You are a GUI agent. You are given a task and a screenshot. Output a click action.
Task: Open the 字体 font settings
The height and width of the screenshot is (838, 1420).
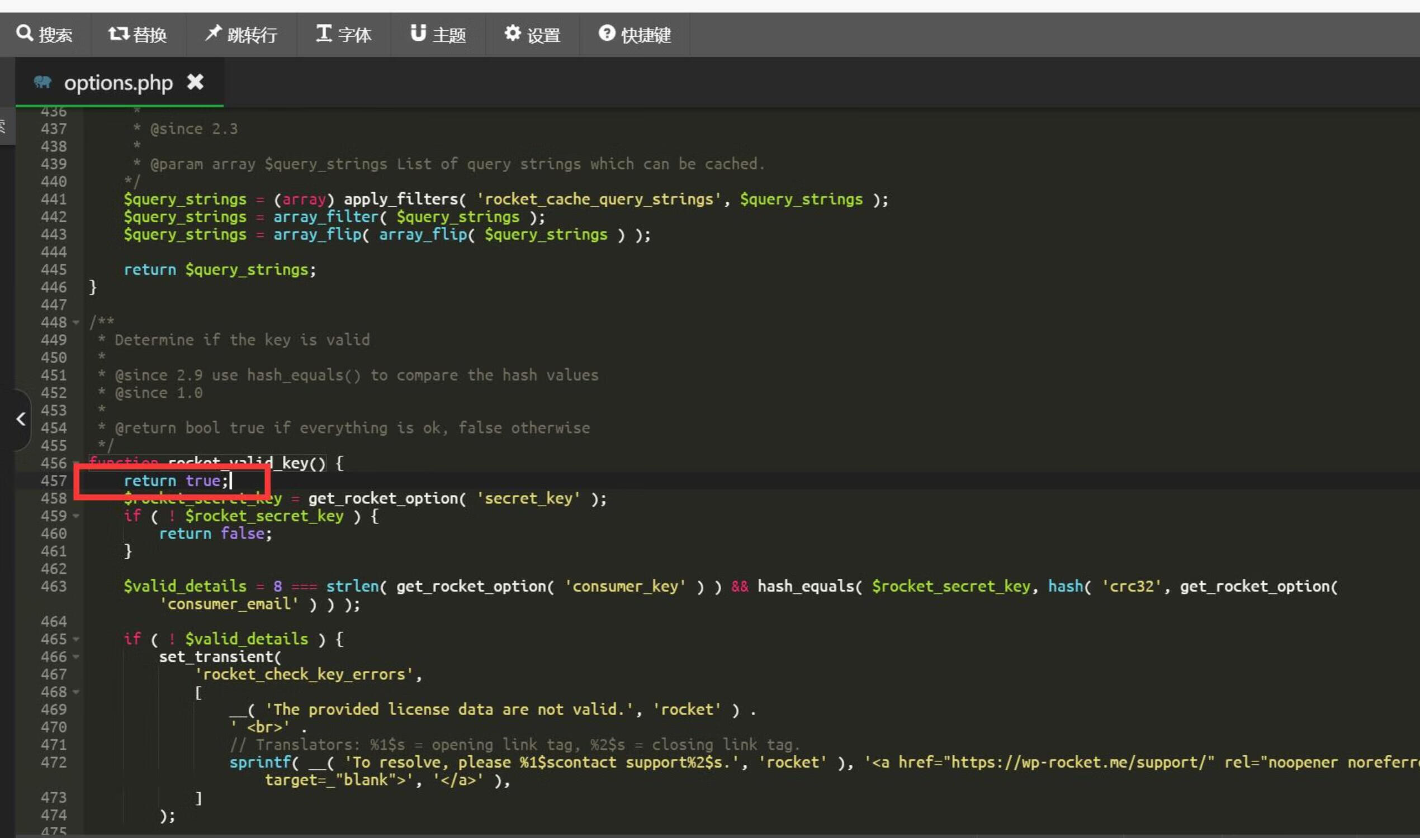click(344, 35)
